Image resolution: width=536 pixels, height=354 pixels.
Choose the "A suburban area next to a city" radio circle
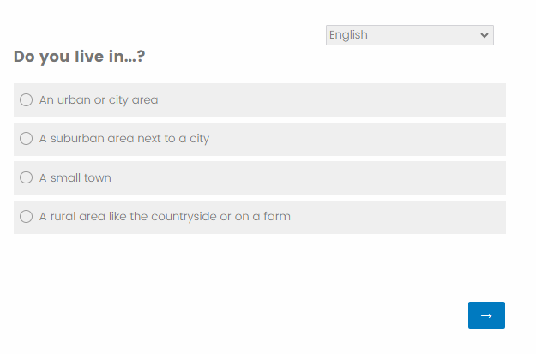click(x=26, y=139)
